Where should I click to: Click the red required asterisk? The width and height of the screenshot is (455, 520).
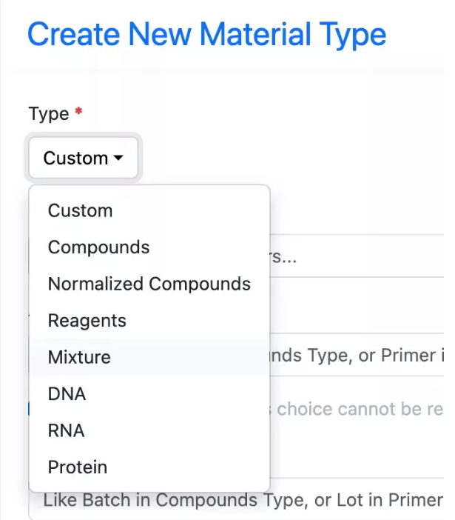point(79,113)
